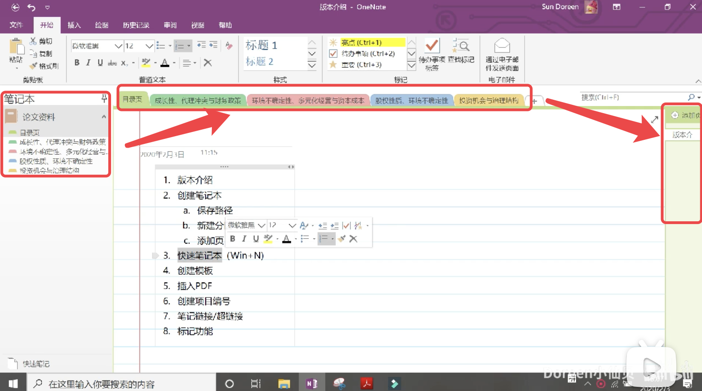Apply font color from floating mini toolbar
Screen dimensions: 702x391
[287, 239]
